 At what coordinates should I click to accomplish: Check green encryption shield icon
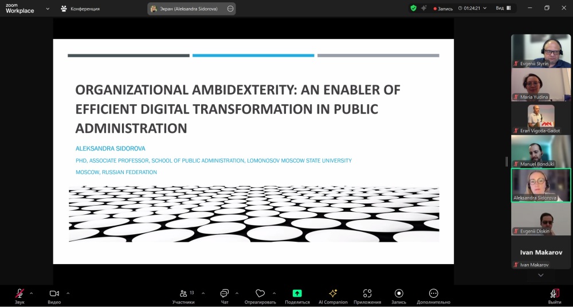(413, 8)
